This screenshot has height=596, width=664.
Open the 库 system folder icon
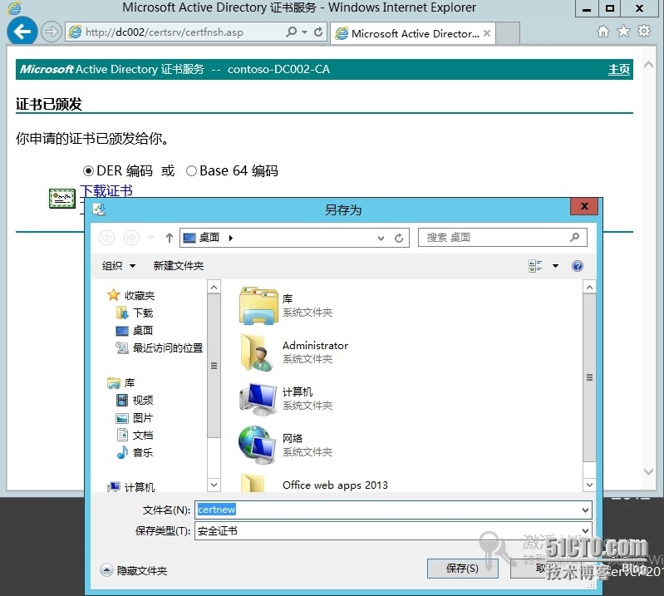[258, 305]
